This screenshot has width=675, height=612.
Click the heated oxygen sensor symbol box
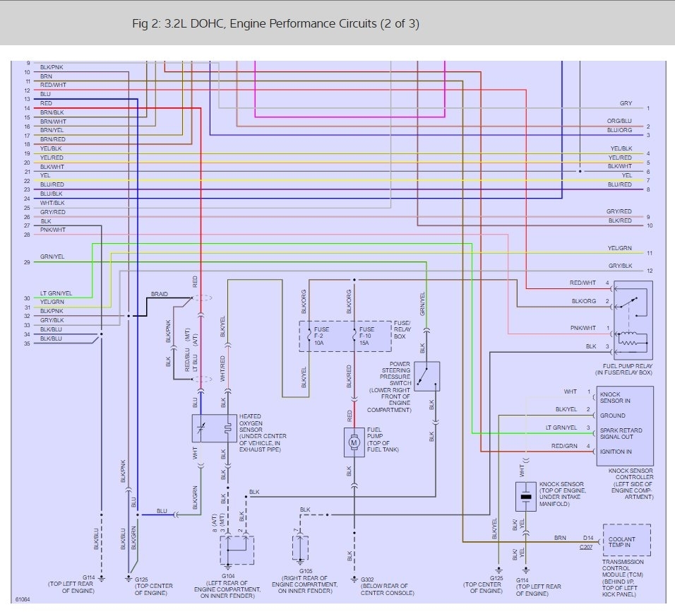215,428
